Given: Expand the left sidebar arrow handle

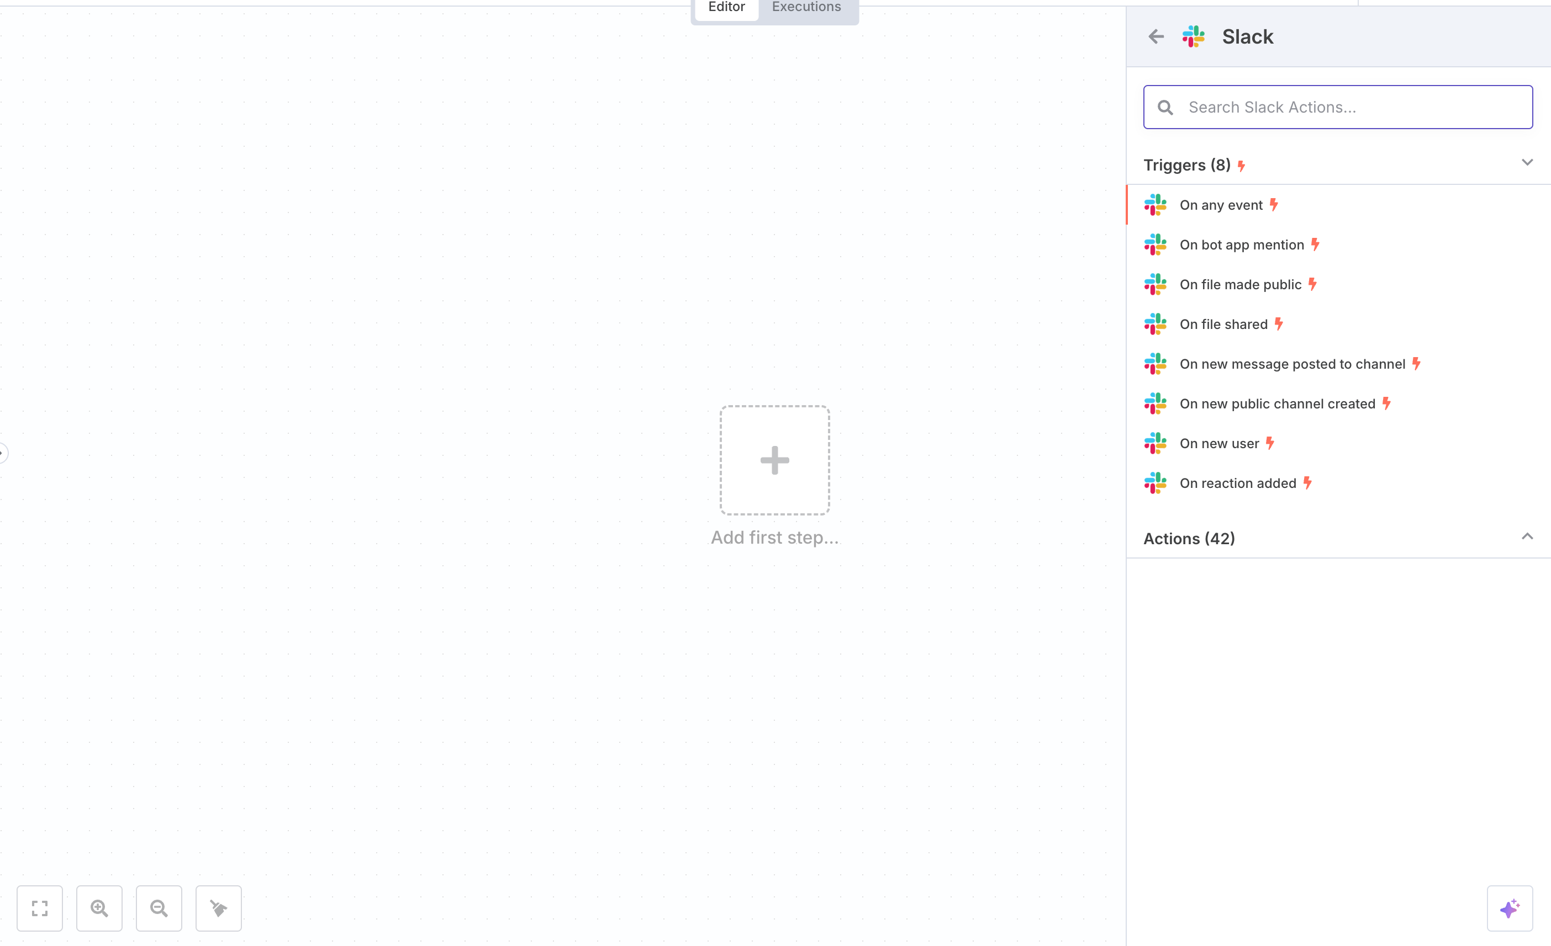Looking at the screenshot, I should 3,453.
